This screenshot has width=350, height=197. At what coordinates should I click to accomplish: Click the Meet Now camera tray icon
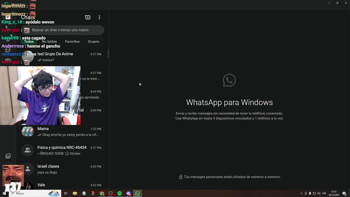click(306, 193)
